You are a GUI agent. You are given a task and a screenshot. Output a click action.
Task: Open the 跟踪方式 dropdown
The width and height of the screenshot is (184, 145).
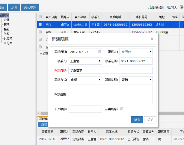tap(85, 80)
